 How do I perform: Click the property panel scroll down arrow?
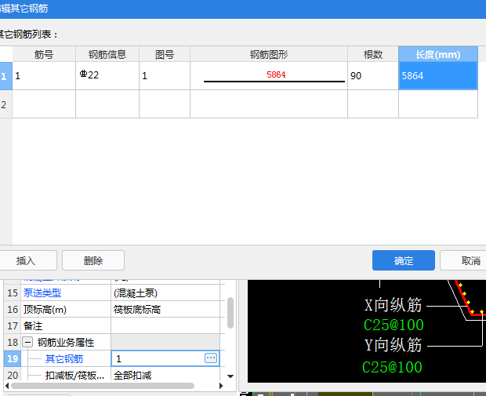[x=230, y=376]
